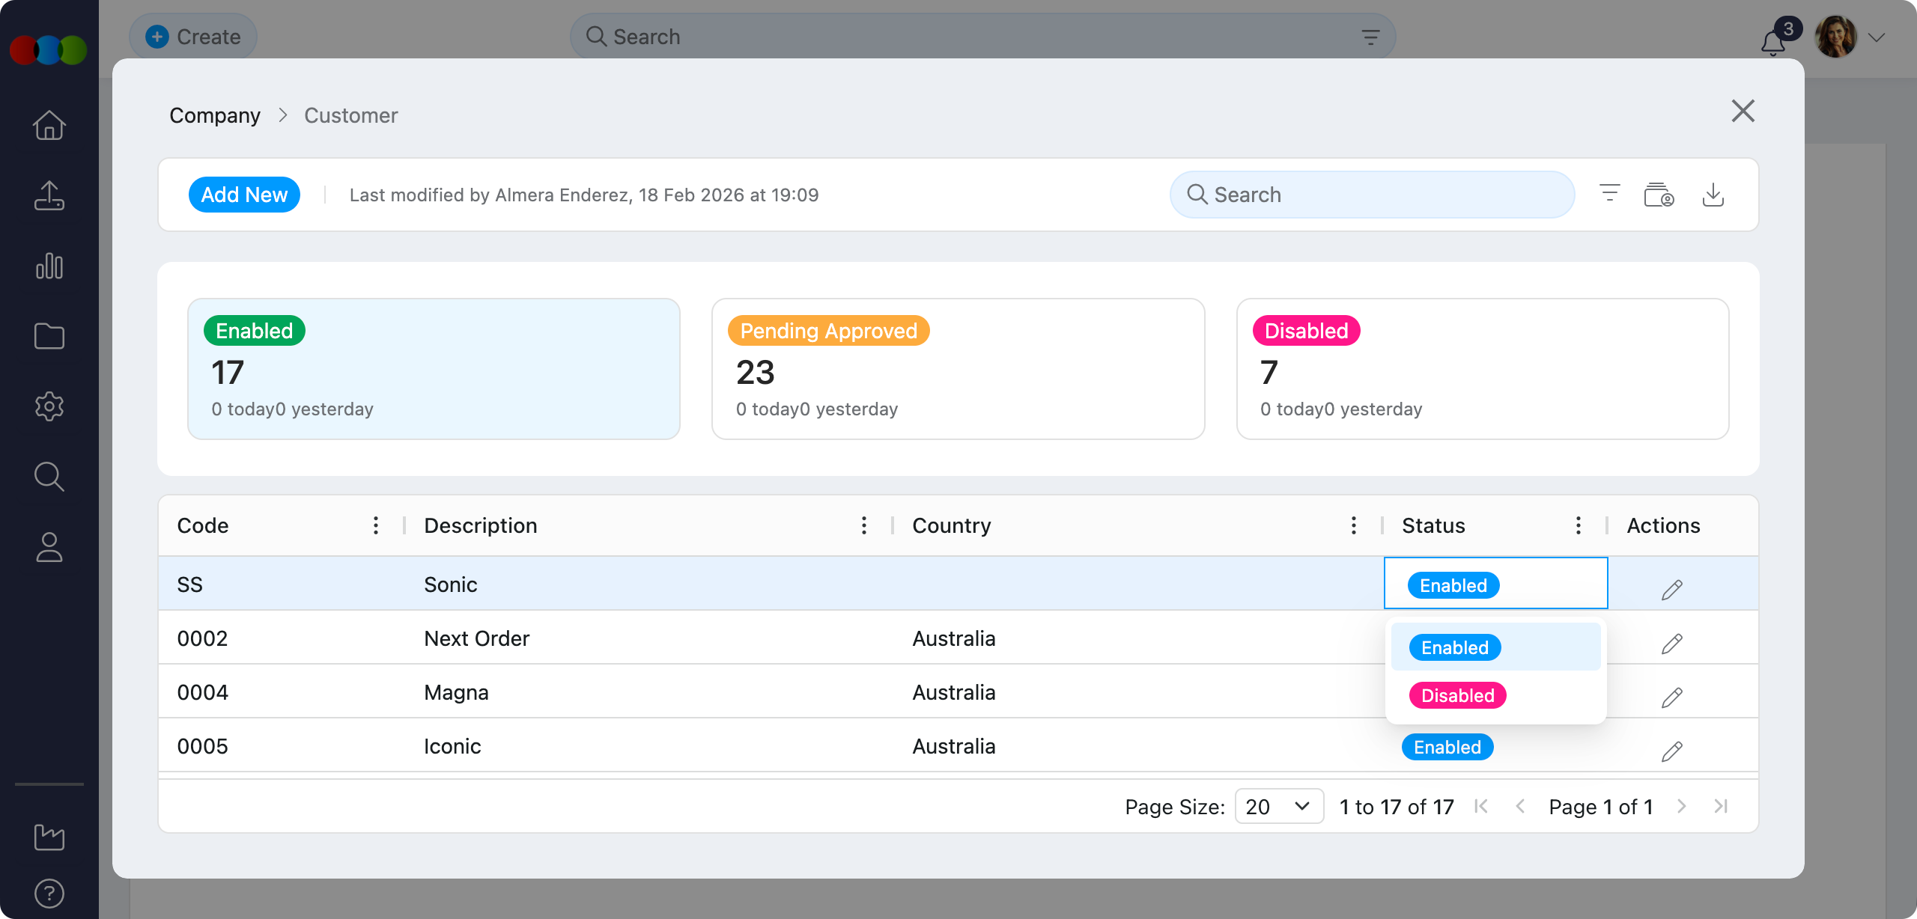
Task: Open the Code column options menu
Action: 376,525
